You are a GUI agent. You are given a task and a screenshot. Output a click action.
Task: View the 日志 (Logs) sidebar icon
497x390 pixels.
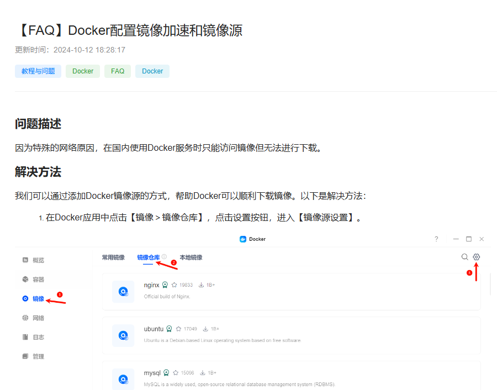pyautogui.click(x=25, y=337)
